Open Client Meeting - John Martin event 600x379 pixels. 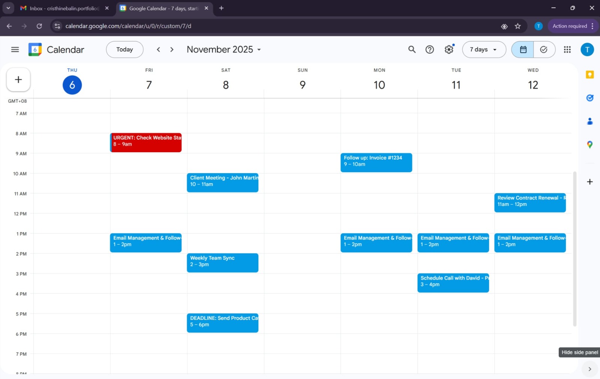[x=223, y=183]
